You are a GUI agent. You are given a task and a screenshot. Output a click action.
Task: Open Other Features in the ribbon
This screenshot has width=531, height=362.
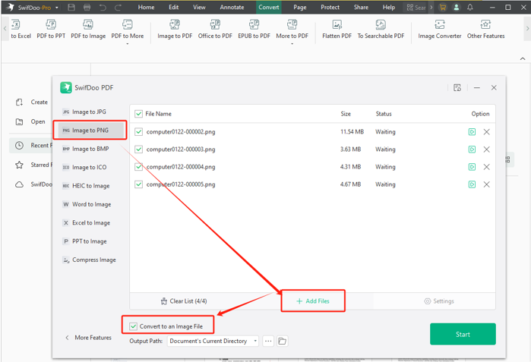click(x=485, y=29)
